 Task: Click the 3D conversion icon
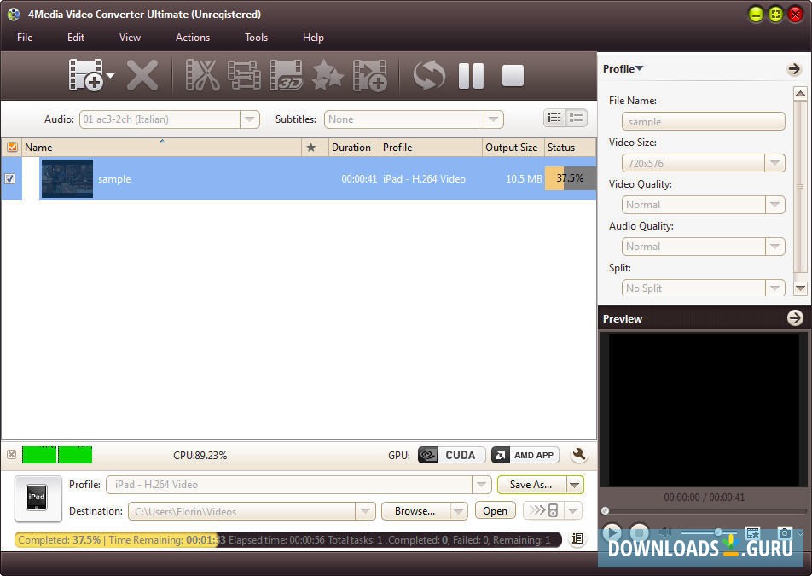pyautogui.click(x=286, y=76)
